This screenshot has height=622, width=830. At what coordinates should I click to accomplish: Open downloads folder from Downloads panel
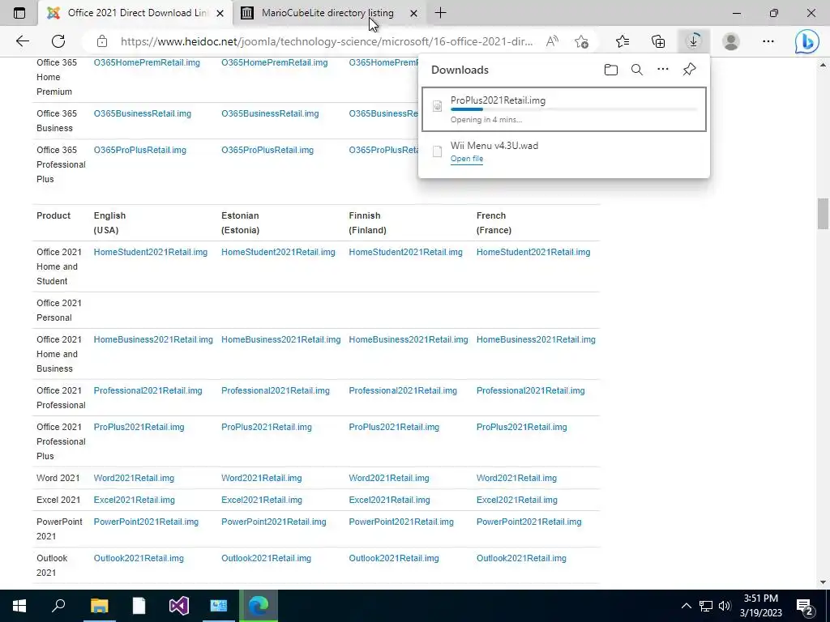[611, 70]
